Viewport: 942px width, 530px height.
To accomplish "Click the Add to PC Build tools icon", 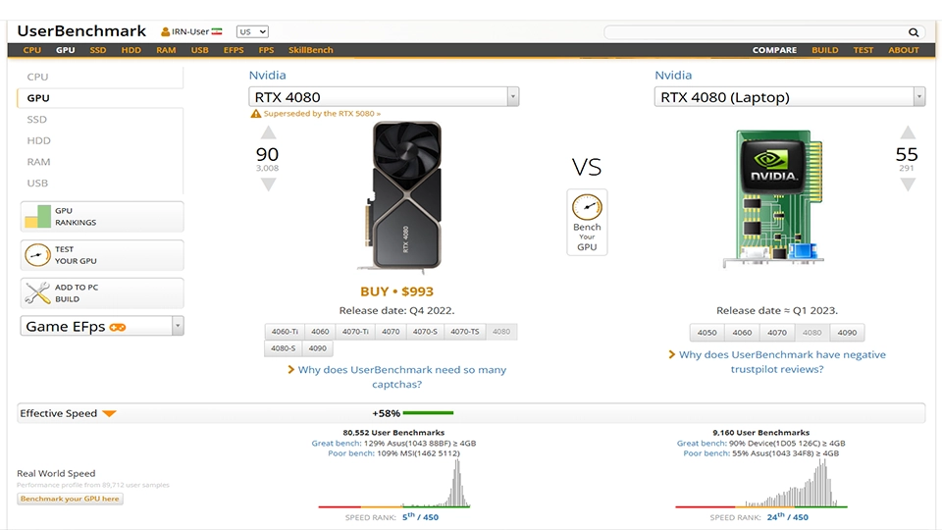I will pos(37,293).
